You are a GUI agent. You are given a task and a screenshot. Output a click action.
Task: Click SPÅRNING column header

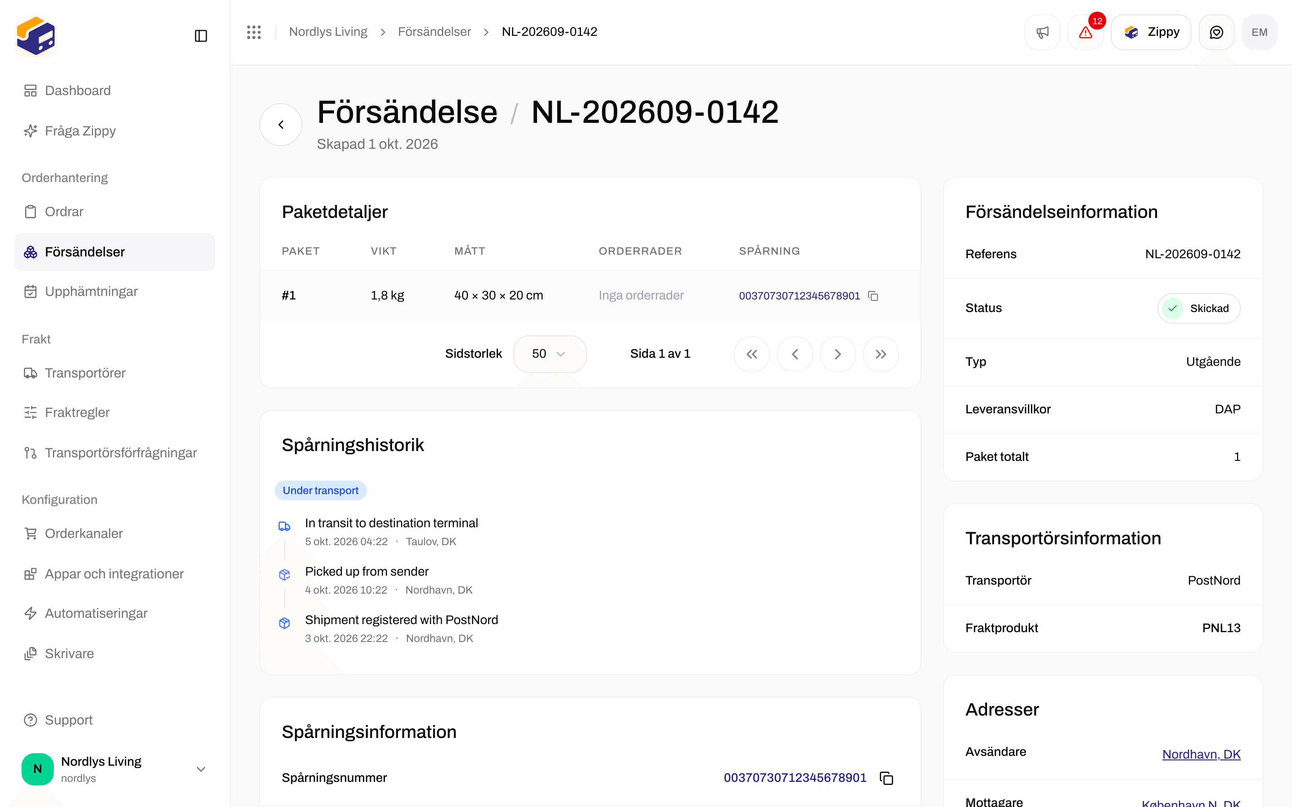769,251
